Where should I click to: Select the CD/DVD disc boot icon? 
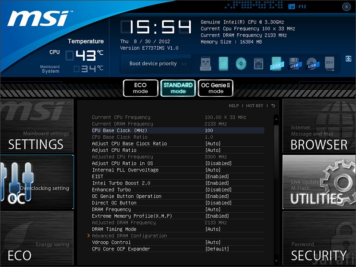click(241, 64)
